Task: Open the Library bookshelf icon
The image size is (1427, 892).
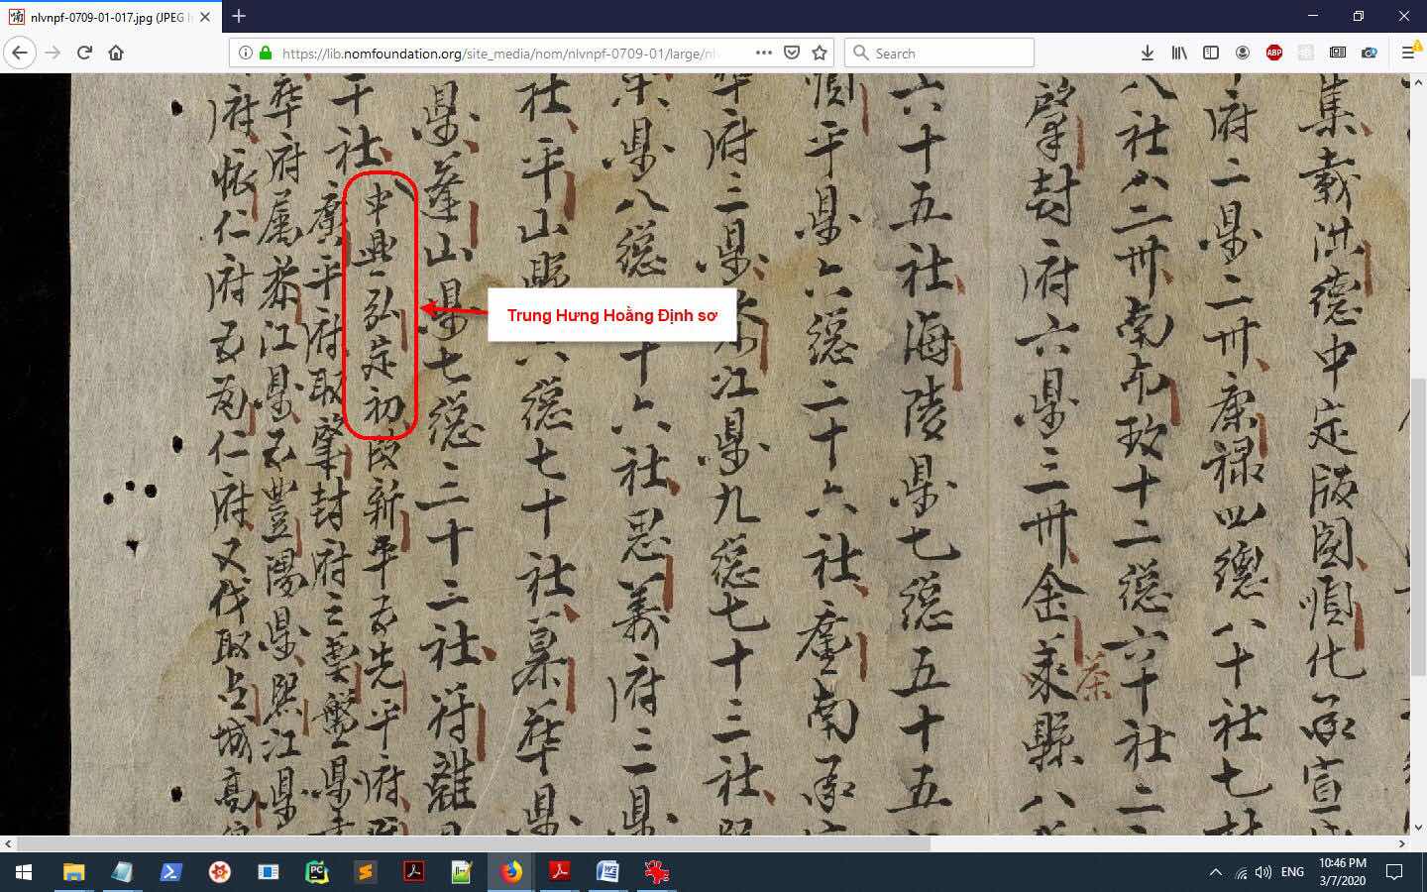Action: click(1179, 53)
